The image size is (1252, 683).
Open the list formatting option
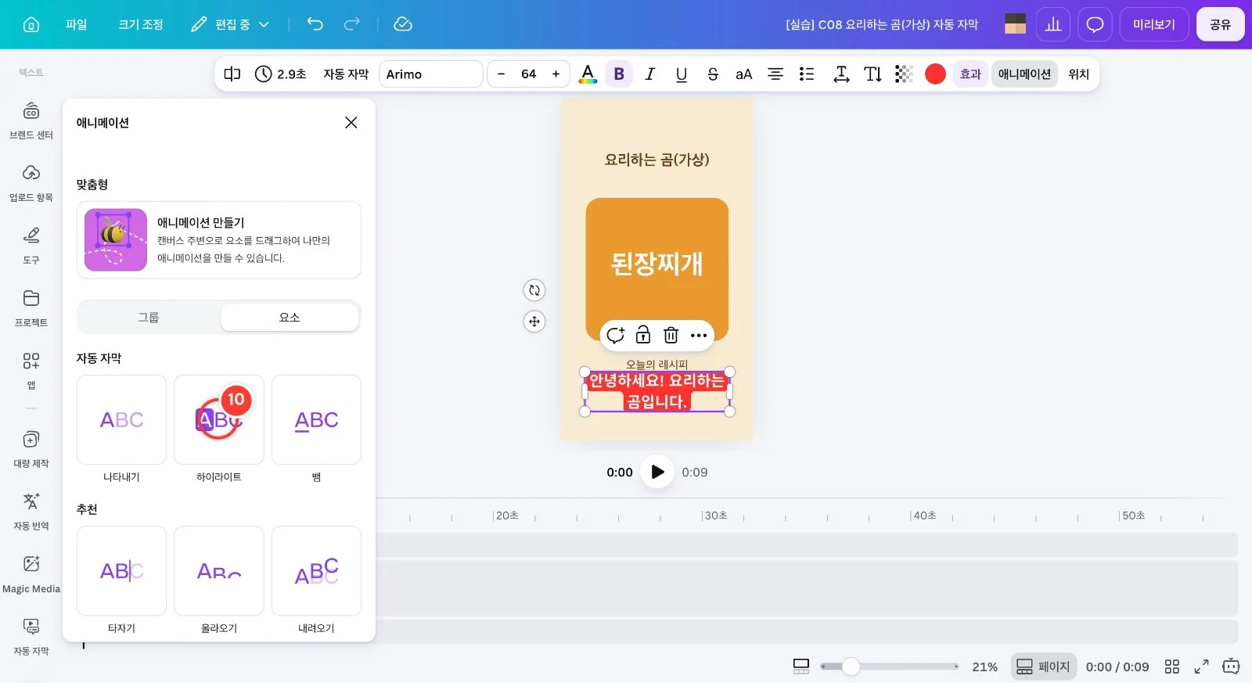pyautogui.click(x=807, y=74)
